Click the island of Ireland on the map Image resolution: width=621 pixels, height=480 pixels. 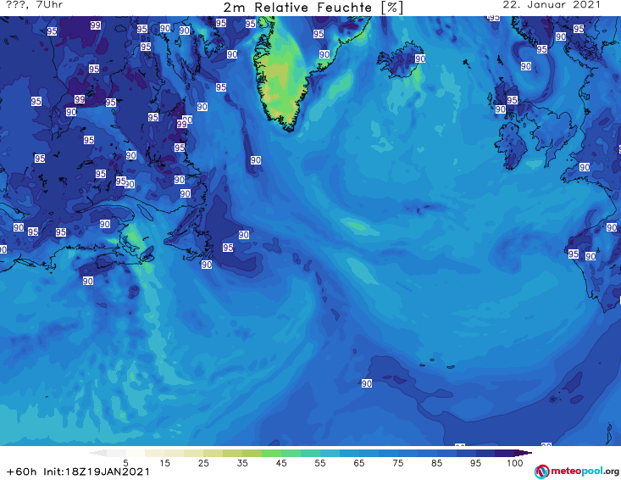512,146
